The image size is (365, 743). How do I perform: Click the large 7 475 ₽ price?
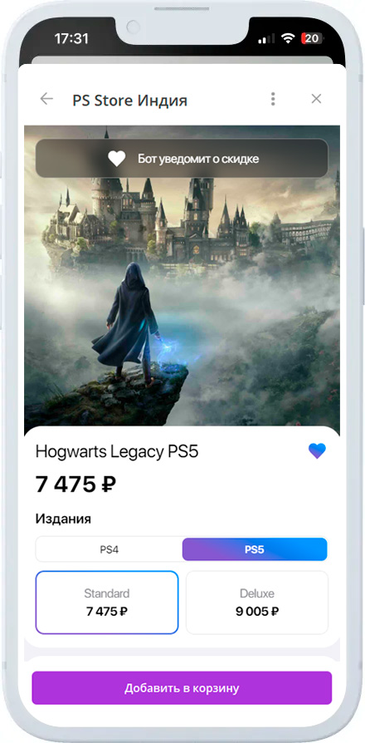pyautogui.click(x=75, y=485)
